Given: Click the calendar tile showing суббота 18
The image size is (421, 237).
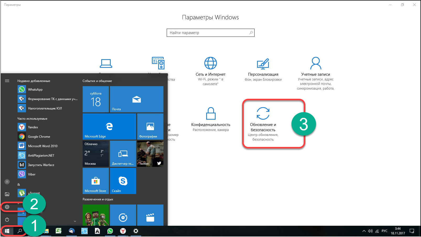Looking at the screenshot, I should tap(96, 99).
